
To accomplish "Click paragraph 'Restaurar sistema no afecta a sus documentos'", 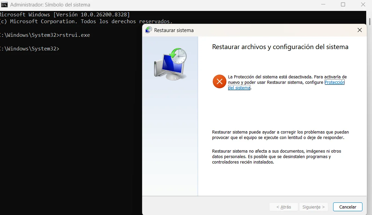I will [277, 157].
